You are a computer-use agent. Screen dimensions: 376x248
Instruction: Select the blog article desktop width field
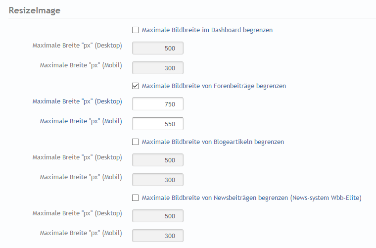click(x=158, y=160)
